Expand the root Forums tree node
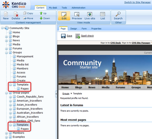 coord(6,49)
